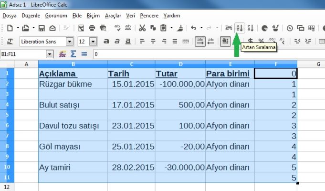
Task: Click the Save document icon
Action: pos(42,28)
